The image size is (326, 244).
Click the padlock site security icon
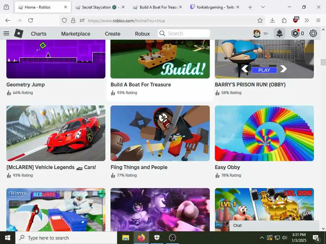(73, 20)
